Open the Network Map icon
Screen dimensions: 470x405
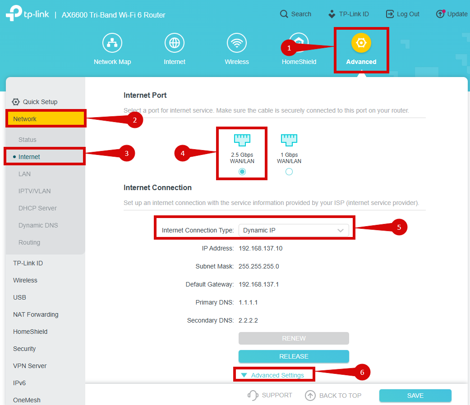coord(112,43)
